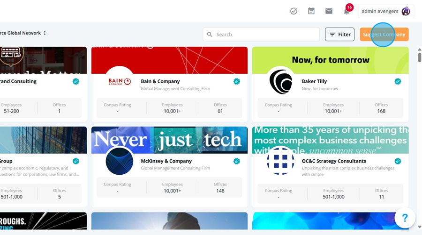Open the OC&C Strategy Consultants name link
422x235 pixels.
click(x=334, y=161)
